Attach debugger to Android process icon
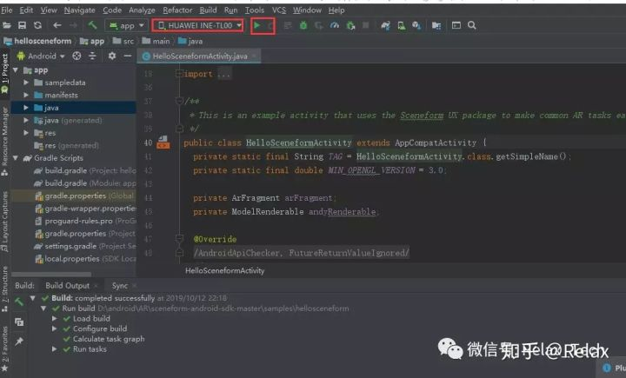This screenshot has width=626, height=378. click(350, 26)
